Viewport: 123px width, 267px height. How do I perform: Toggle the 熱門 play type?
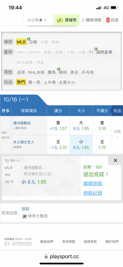(21, 83)
